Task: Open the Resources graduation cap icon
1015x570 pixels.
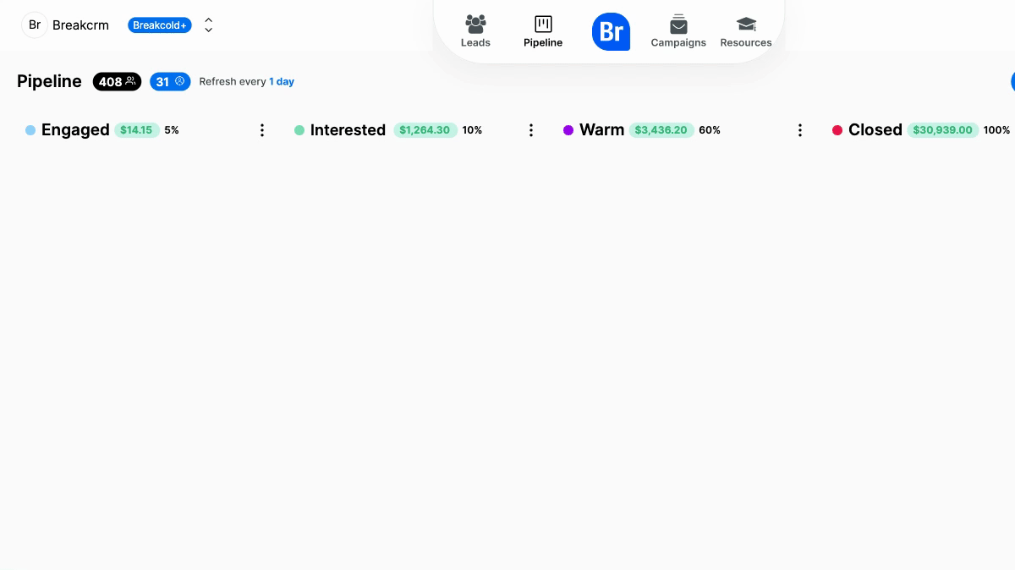Action: pyautogui.click(x=746, y=24)
